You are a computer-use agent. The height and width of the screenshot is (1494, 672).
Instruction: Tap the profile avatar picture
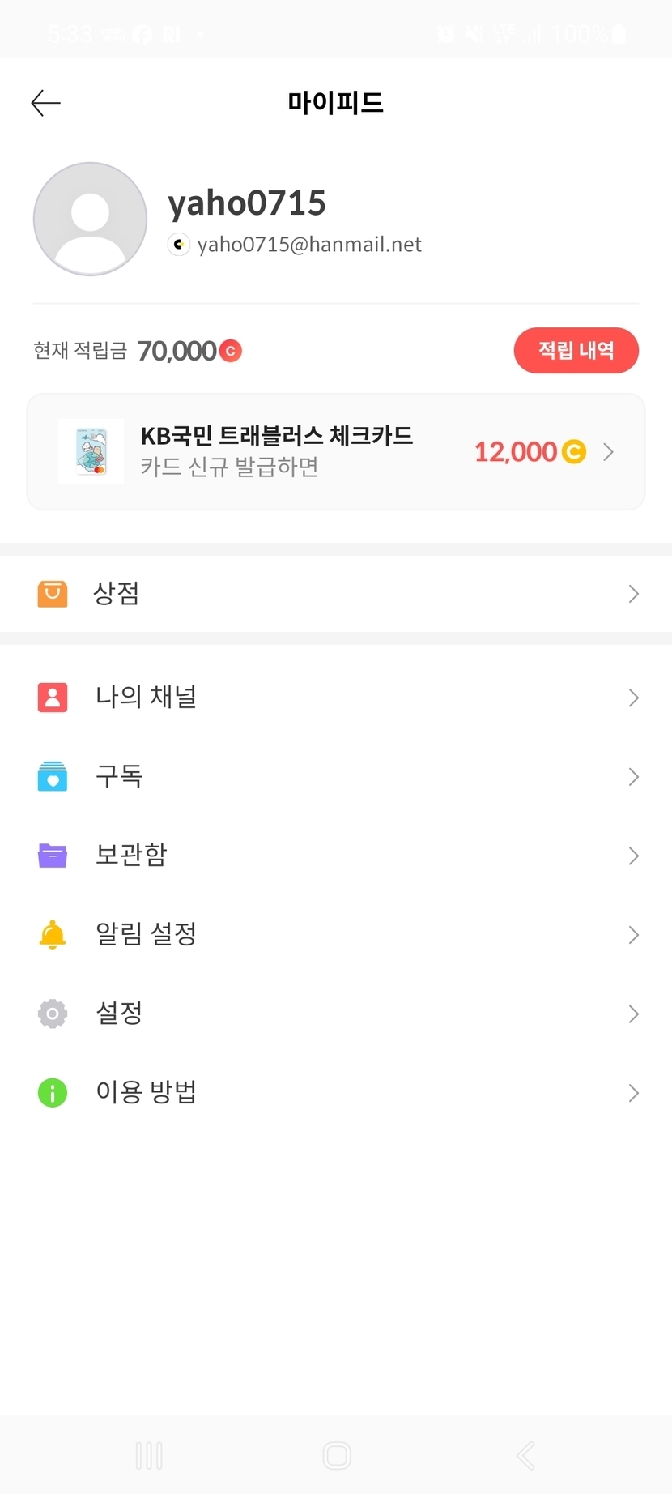tap(90, 219)
